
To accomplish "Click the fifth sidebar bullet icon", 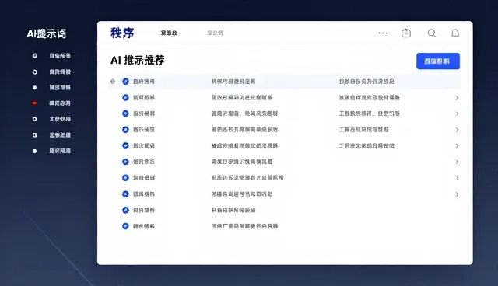I will click(x=34, y=119).
